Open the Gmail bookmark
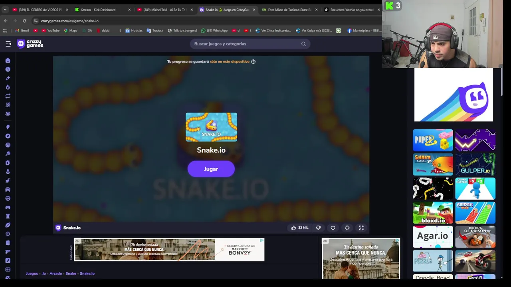 coord(22,30)
